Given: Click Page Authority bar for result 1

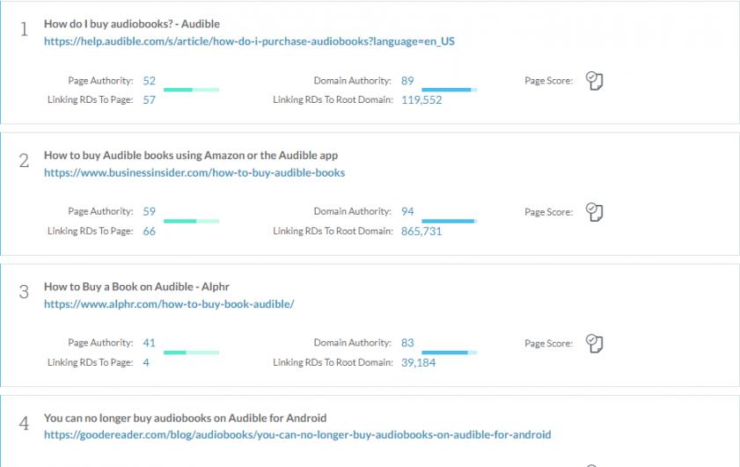Looking at the screenshot, I should [x=191, y=90].
